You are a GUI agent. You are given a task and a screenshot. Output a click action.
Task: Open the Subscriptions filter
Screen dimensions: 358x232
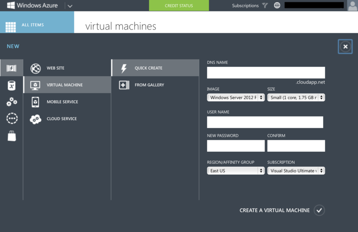tap(245, 5)
